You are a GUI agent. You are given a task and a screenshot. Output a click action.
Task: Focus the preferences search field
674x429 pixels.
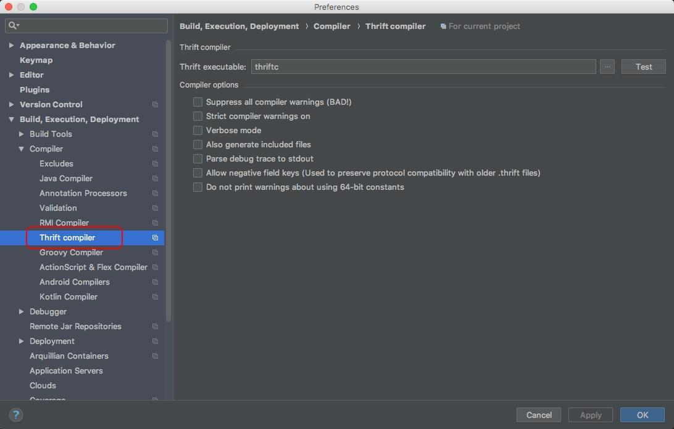[x=86, y=25]
